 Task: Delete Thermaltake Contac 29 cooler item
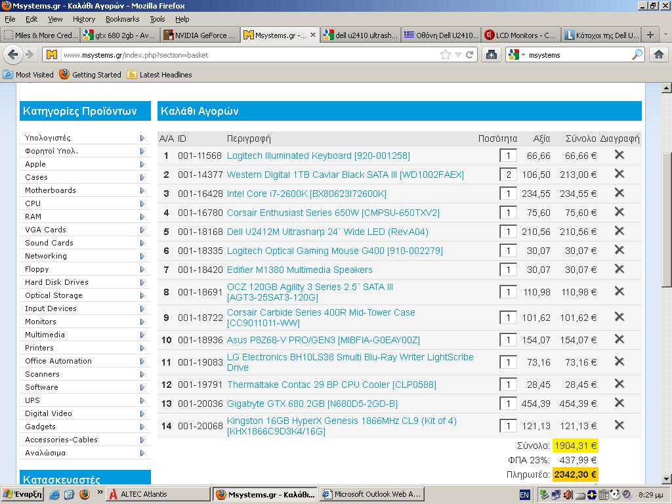[619, 383]
